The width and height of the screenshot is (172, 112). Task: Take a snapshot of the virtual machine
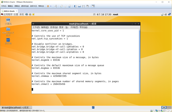[x=62, y=6]
